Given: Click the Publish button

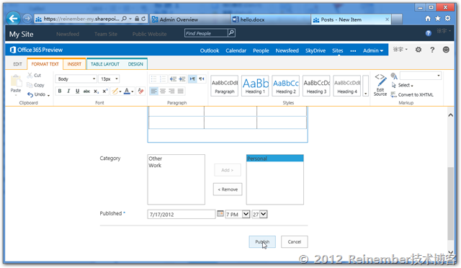Looking at the screenshot, I should tap(262, 242).
